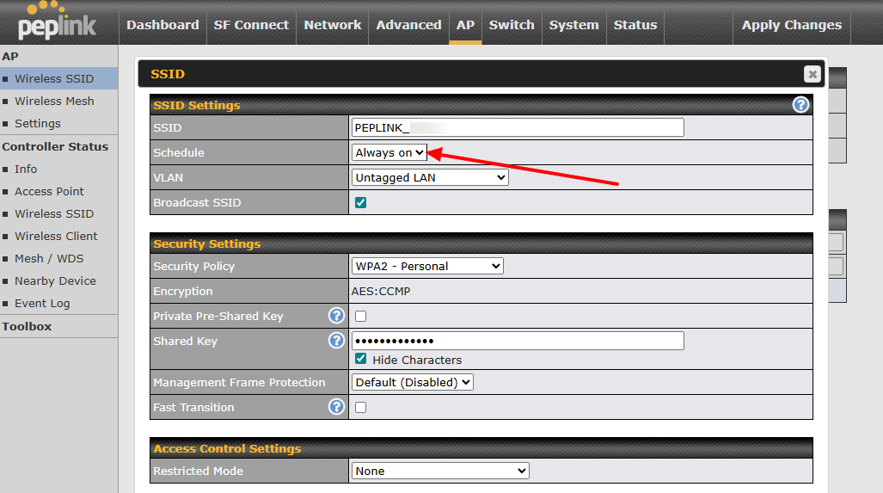Click the Toolbox section heading
Viewport: 883px width, 493px height.
[27, 326]
